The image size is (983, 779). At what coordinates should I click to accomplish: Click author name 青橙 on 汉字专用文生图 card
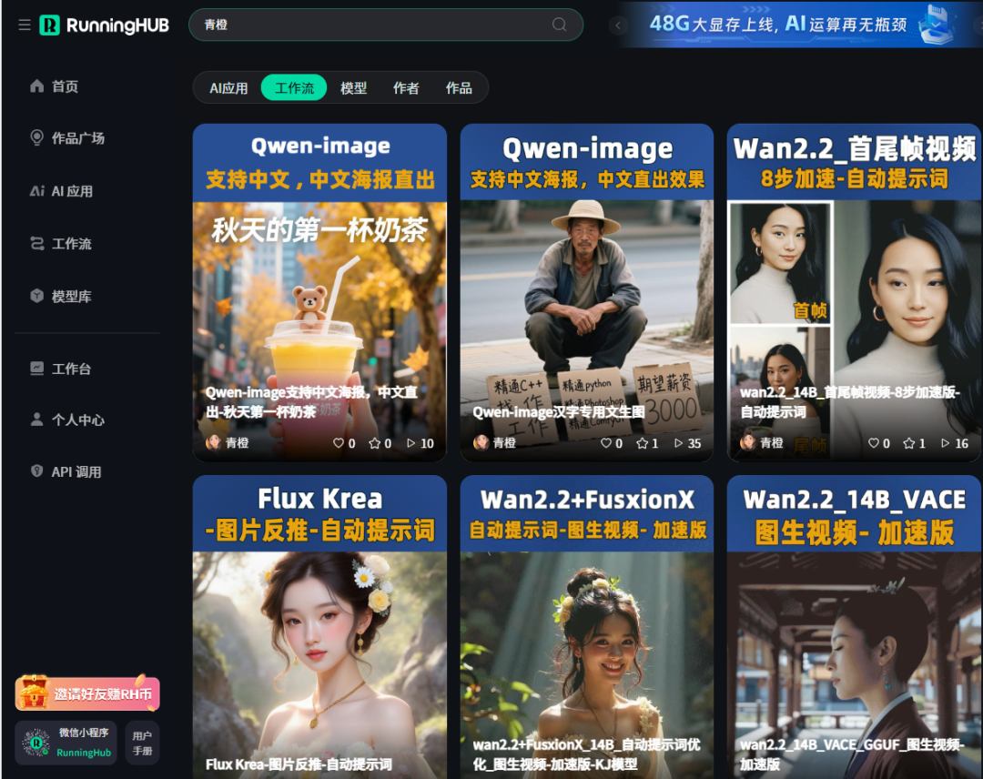tap(504, 443)
